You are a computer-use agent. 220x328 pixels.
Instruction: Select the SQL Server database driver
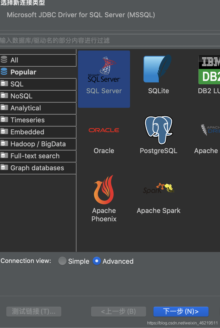(x=104, y=79)
